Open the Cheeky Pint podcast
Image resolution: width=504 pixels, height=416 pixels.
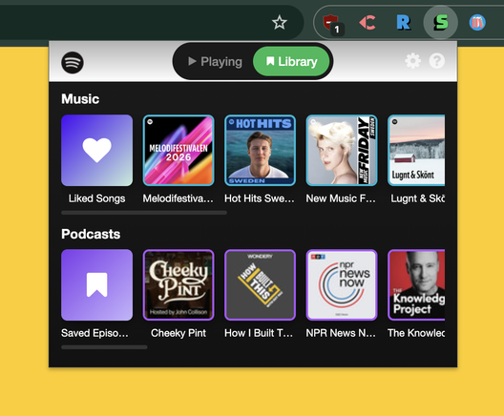(x=178, y=285)
